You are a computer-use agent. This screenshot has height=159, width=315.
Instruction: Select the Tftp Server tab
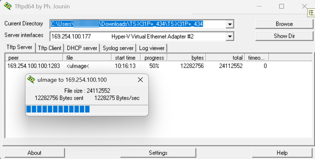tap(19, 47)
